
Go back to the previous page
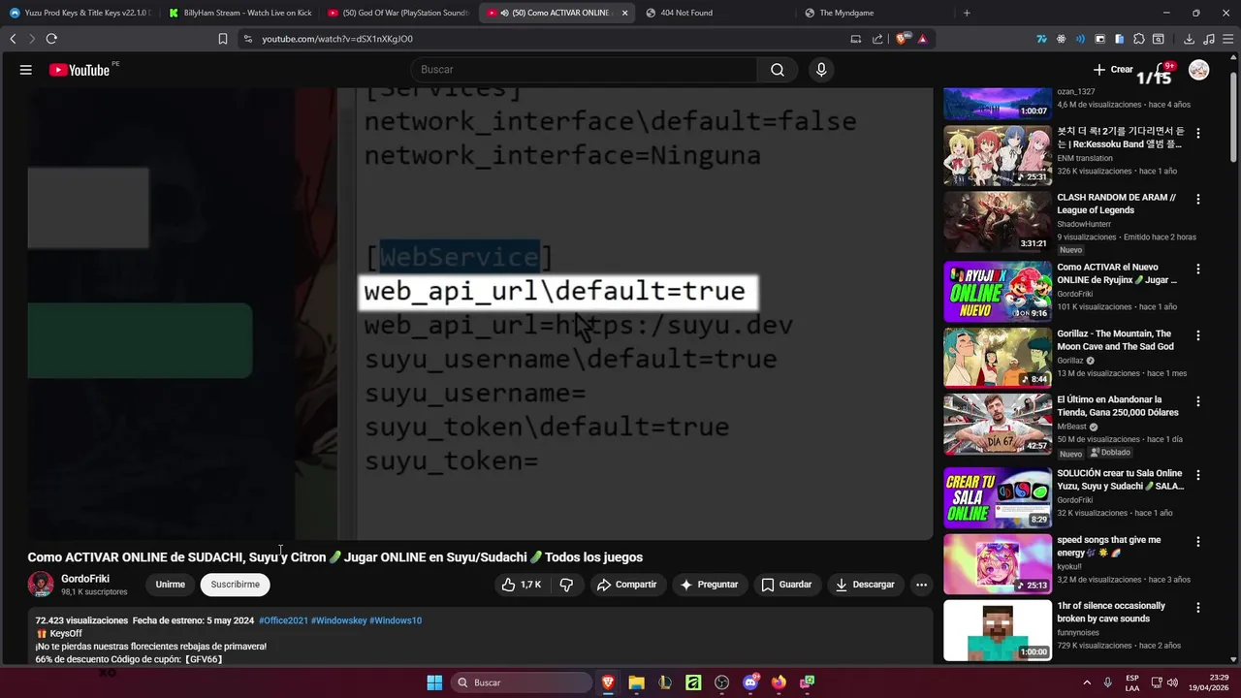click(13, 39)
